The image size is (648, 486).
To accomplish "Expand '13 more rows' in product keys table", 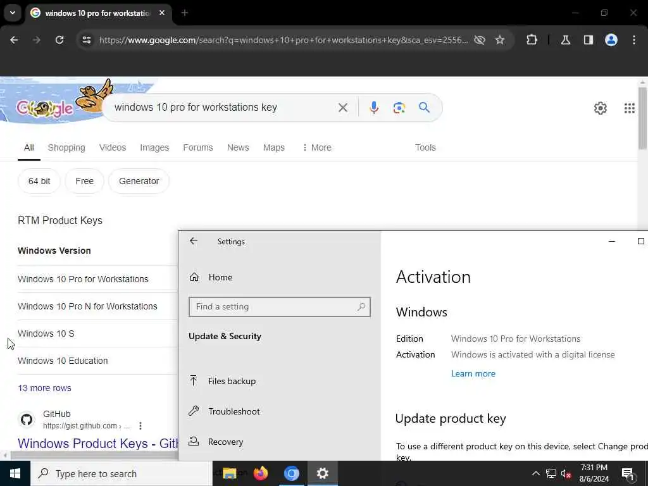I will click(x=45, y=388).
